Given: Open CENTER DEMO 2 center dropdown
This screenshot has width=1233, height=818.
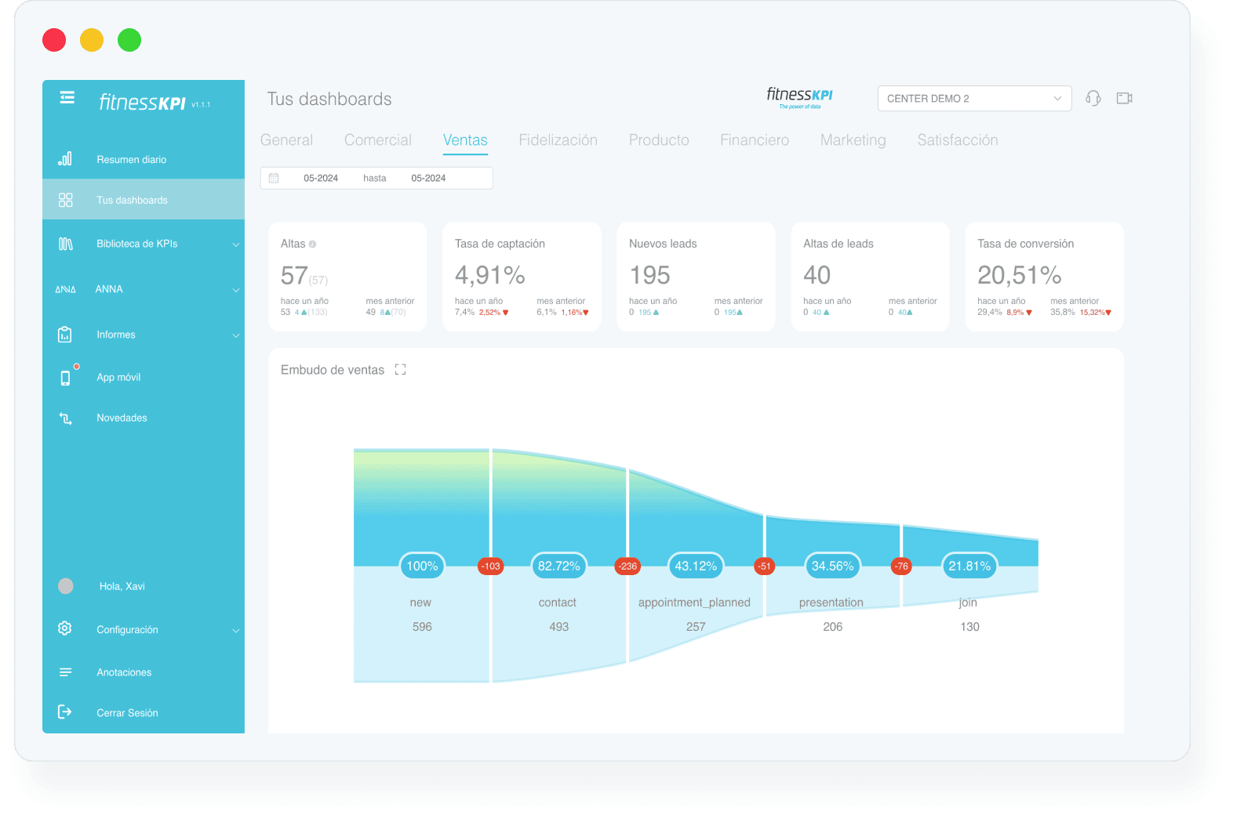Looking at the screenshot, I should [974, 99].
